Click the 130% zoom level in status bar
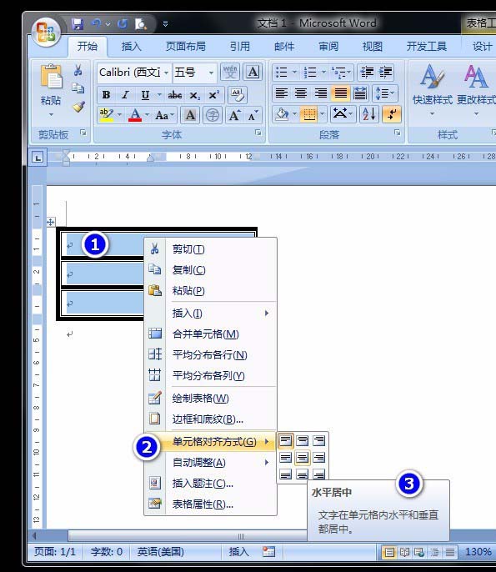Viewport: 496px width, 572px height. click(x=478, y=552)
